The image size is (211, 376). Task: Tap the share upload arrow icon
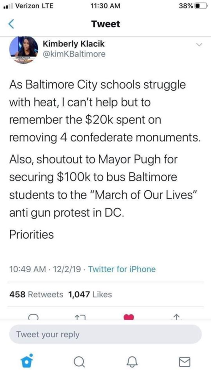(x=176, y=317)
